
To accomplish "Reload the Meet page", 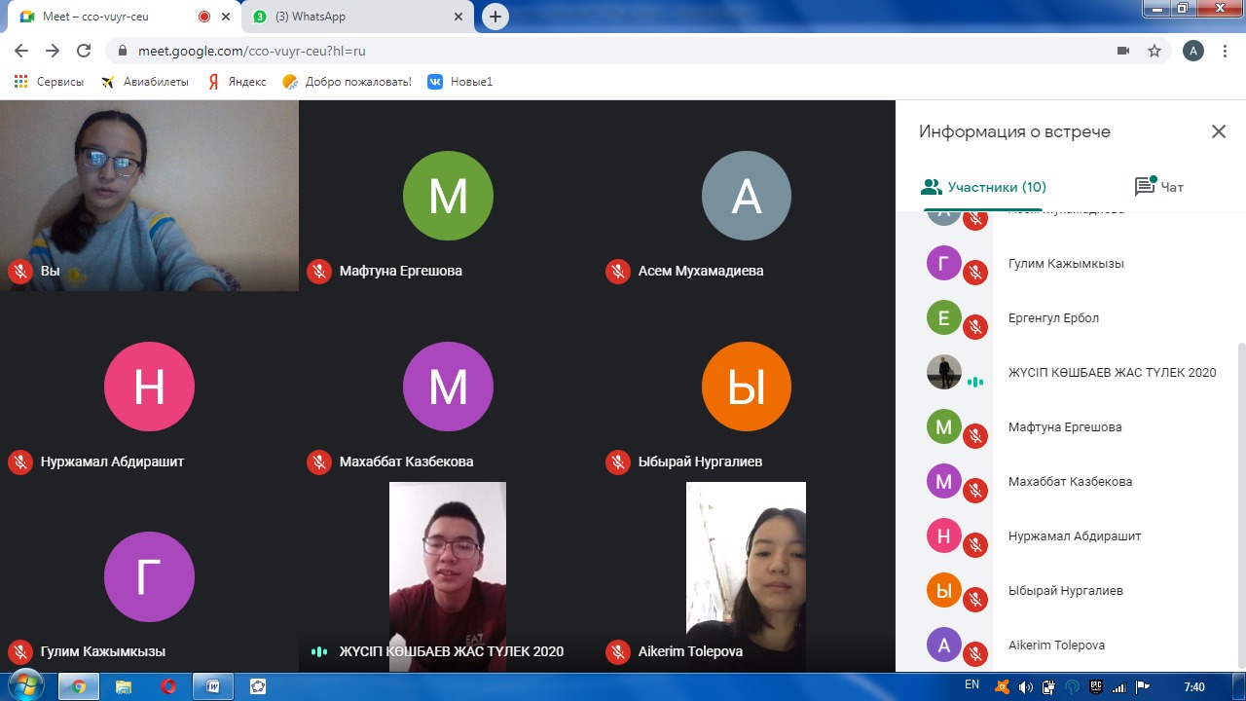I will pos(84,51).
